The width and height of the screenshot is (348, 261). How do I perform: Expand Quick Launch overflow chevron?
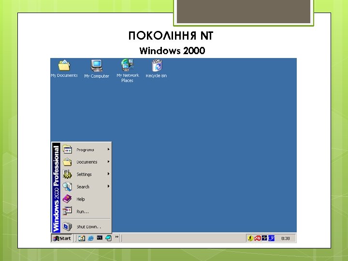[117, 237]
